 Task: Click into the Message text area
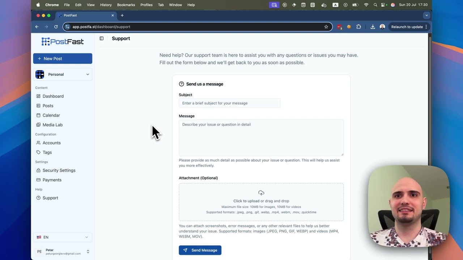pos(261,137)
